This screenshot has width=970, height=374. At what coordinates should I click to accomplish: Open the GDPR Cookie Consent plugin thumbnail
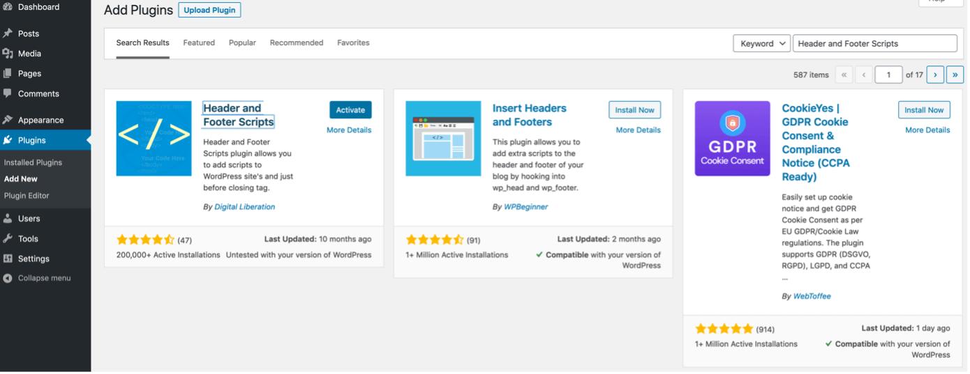click(x=733, y=139)
